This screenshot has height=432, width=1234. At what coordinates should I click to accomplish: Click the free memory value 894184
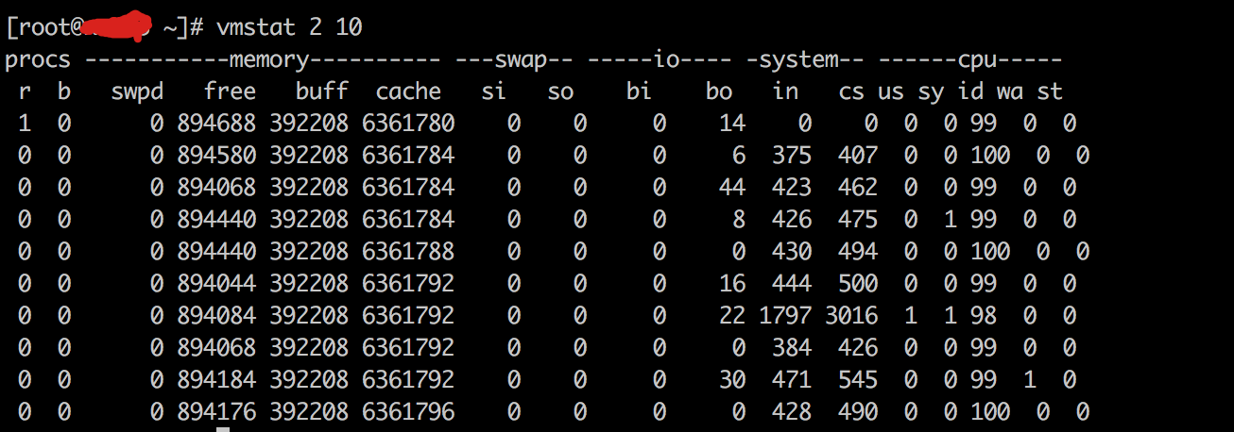pos(216,379)
